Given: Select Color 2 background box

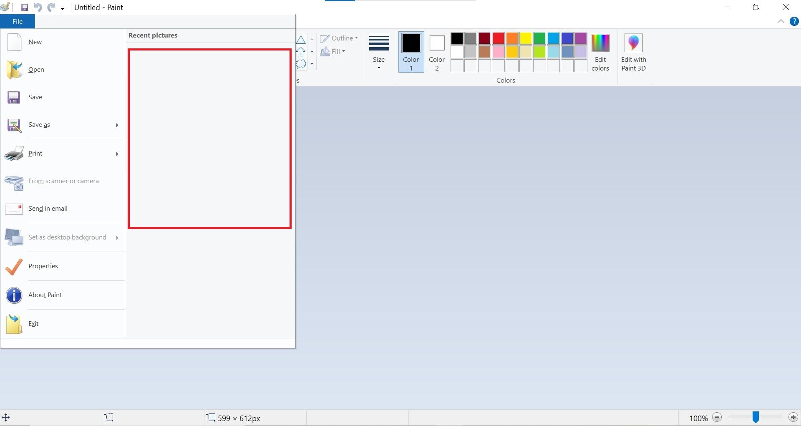Looking at the screenshot, I should tap(437, 52).
